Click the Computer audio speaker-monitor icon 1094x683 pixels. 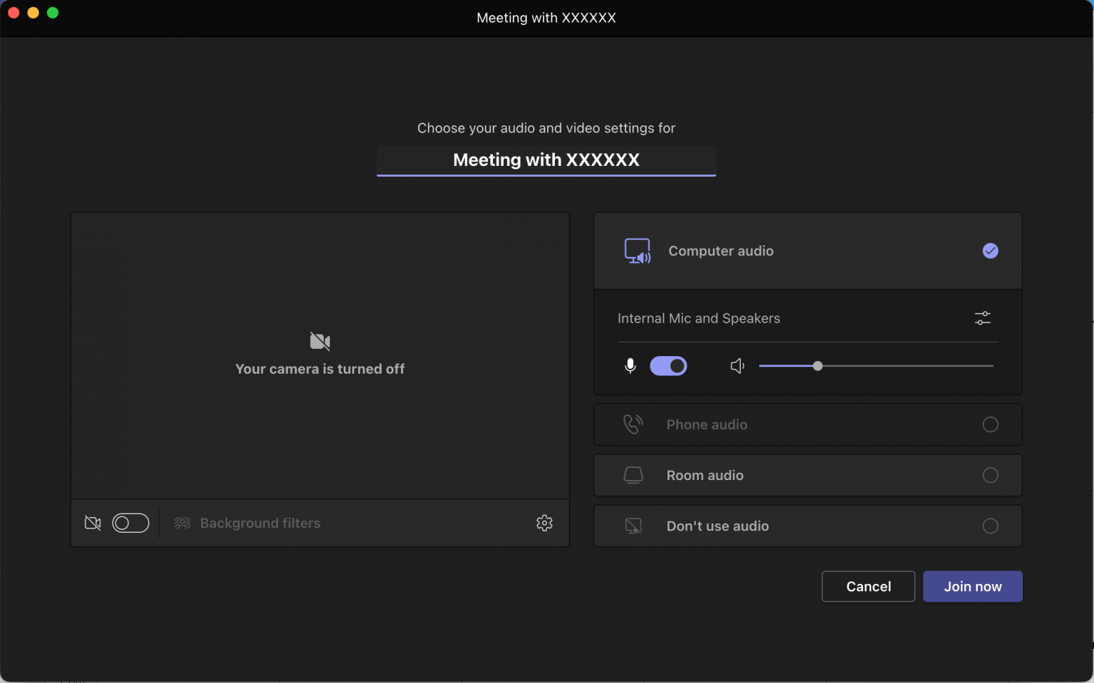(x=637, y=251)
